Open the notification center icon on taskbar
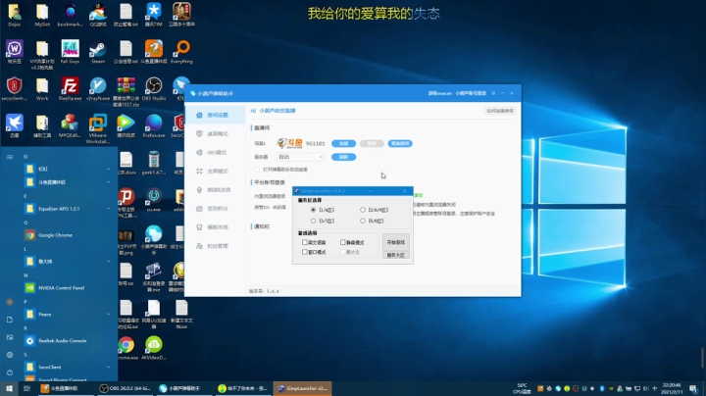Image resolution: width=706 pixels, height=396 pixels. click(x=694, y=388)
